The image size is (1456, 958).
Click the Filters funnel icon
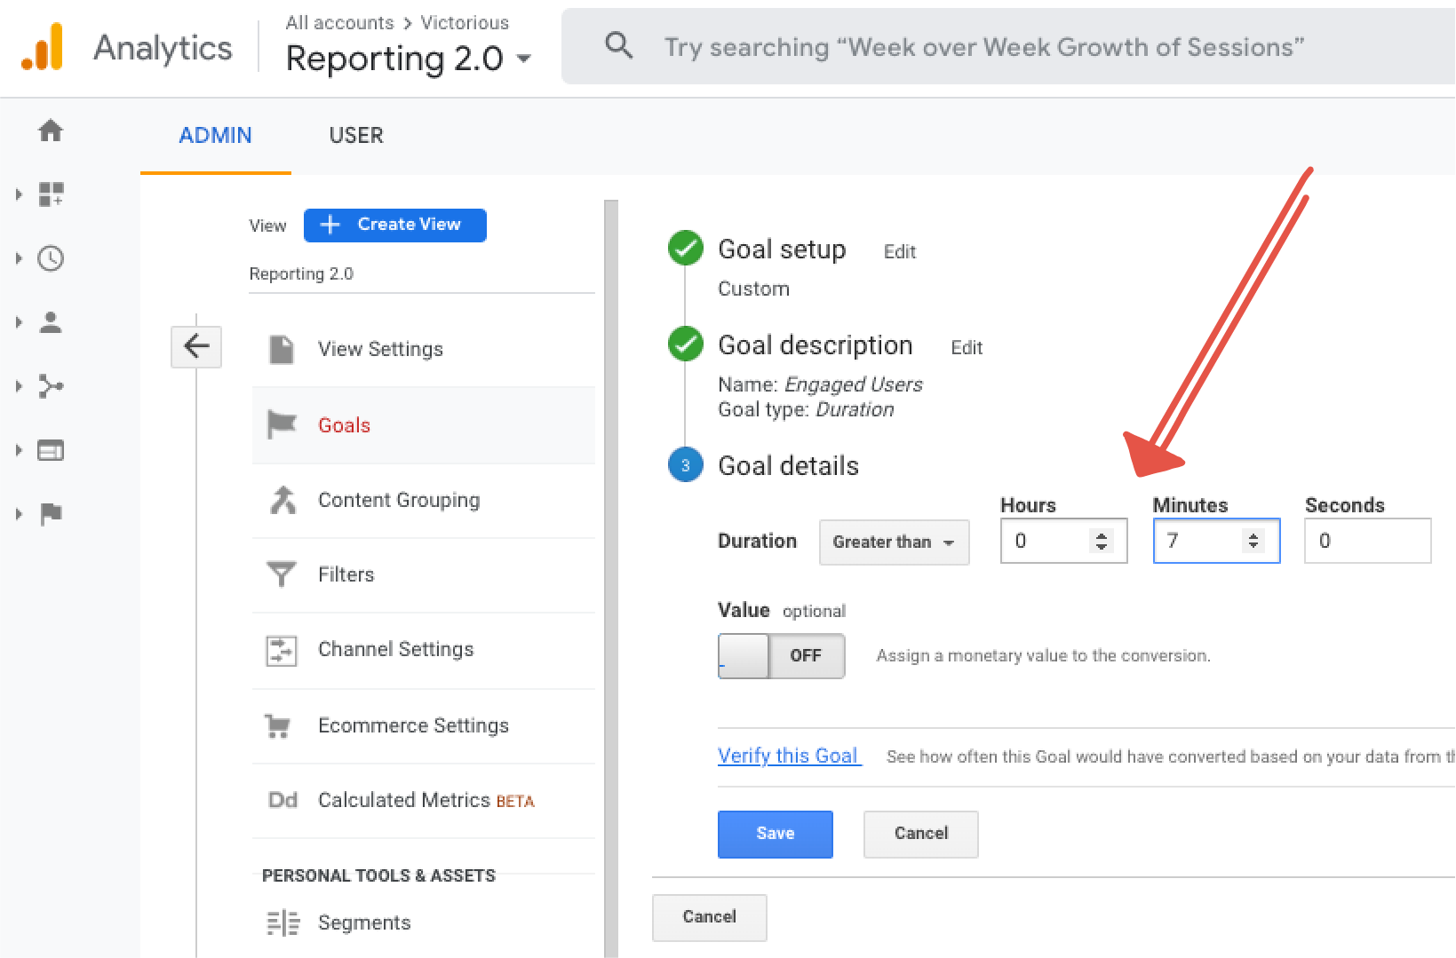coord(282,574)
